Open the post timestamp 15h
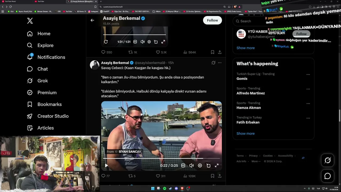The image size is (341, 192). (171, 63)
